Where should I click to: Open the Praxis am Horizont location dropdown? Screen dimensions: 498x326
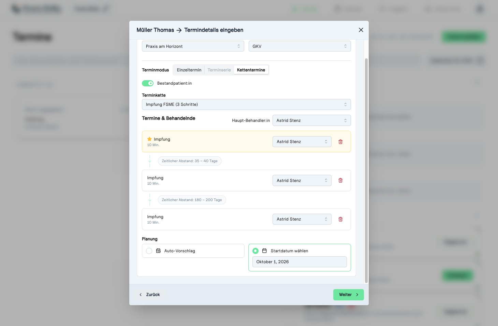193,46
